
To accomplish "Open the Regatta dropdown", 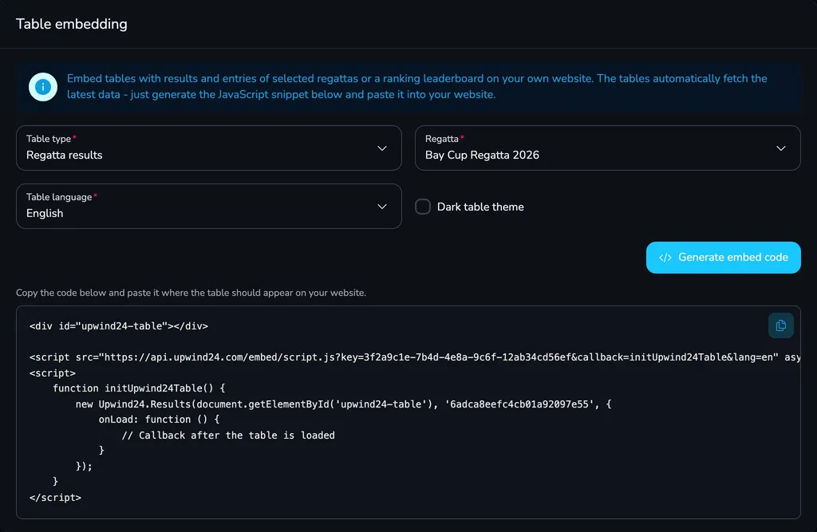I will 607,148.
